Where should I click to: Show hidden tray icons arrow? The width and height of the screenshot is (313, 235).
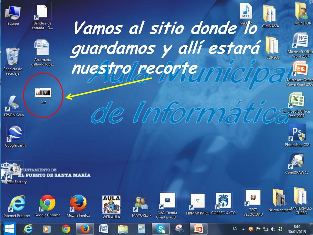(x=244, y=229)
